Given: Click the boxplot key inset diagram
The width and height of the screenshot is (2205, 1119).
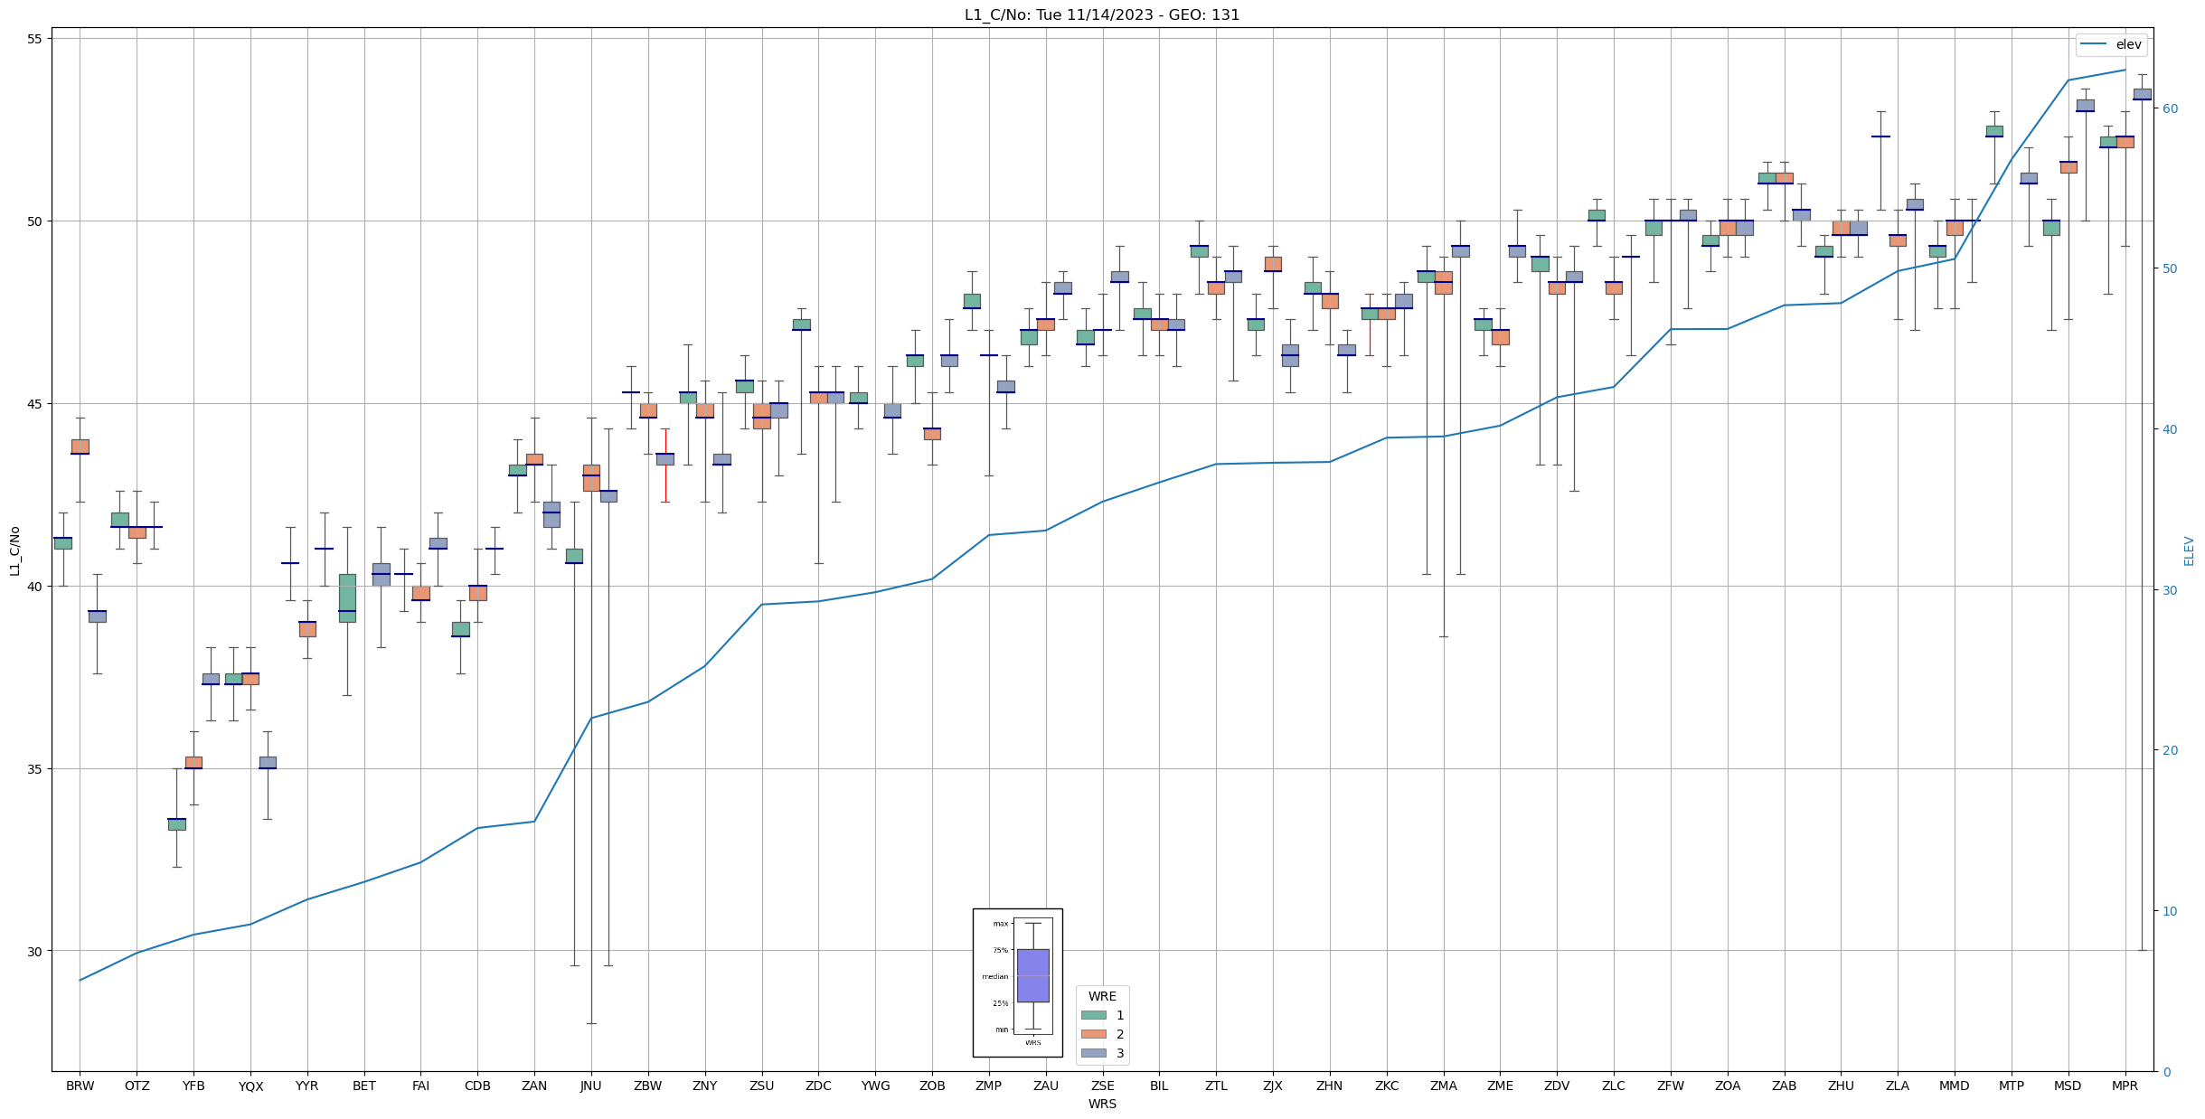Looking at the screenshot, I should coord(1017,983).
